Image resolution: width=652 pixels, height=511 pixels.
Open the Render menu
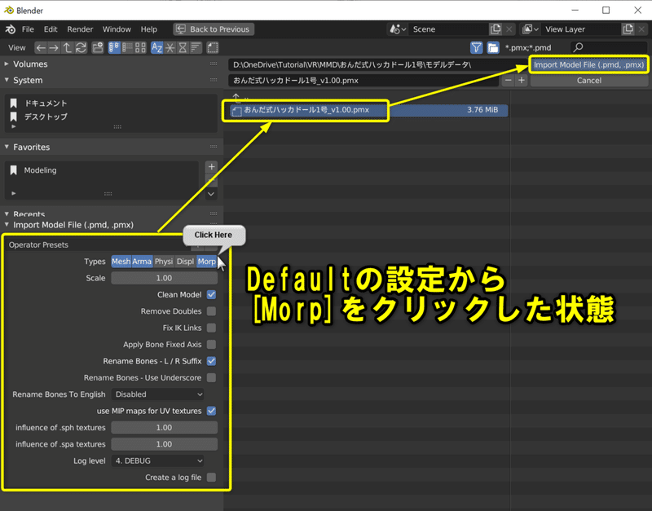[x=80, y=29]
